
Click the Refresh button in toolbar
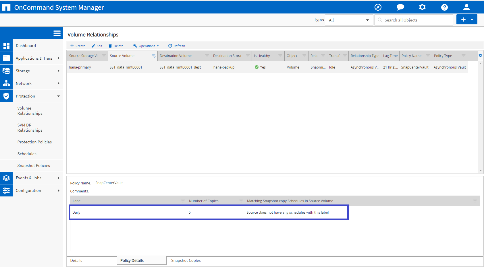click(177, 46)
